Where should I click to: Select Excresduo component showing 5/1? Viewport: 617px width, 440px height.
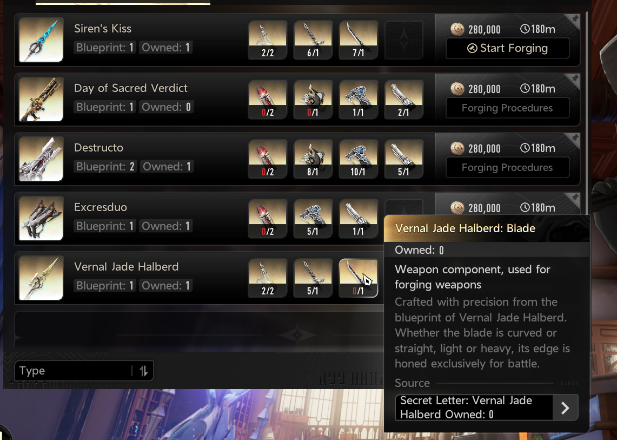click(313, 219)
